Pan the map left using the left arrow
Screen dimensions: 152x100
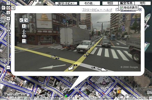4,8
